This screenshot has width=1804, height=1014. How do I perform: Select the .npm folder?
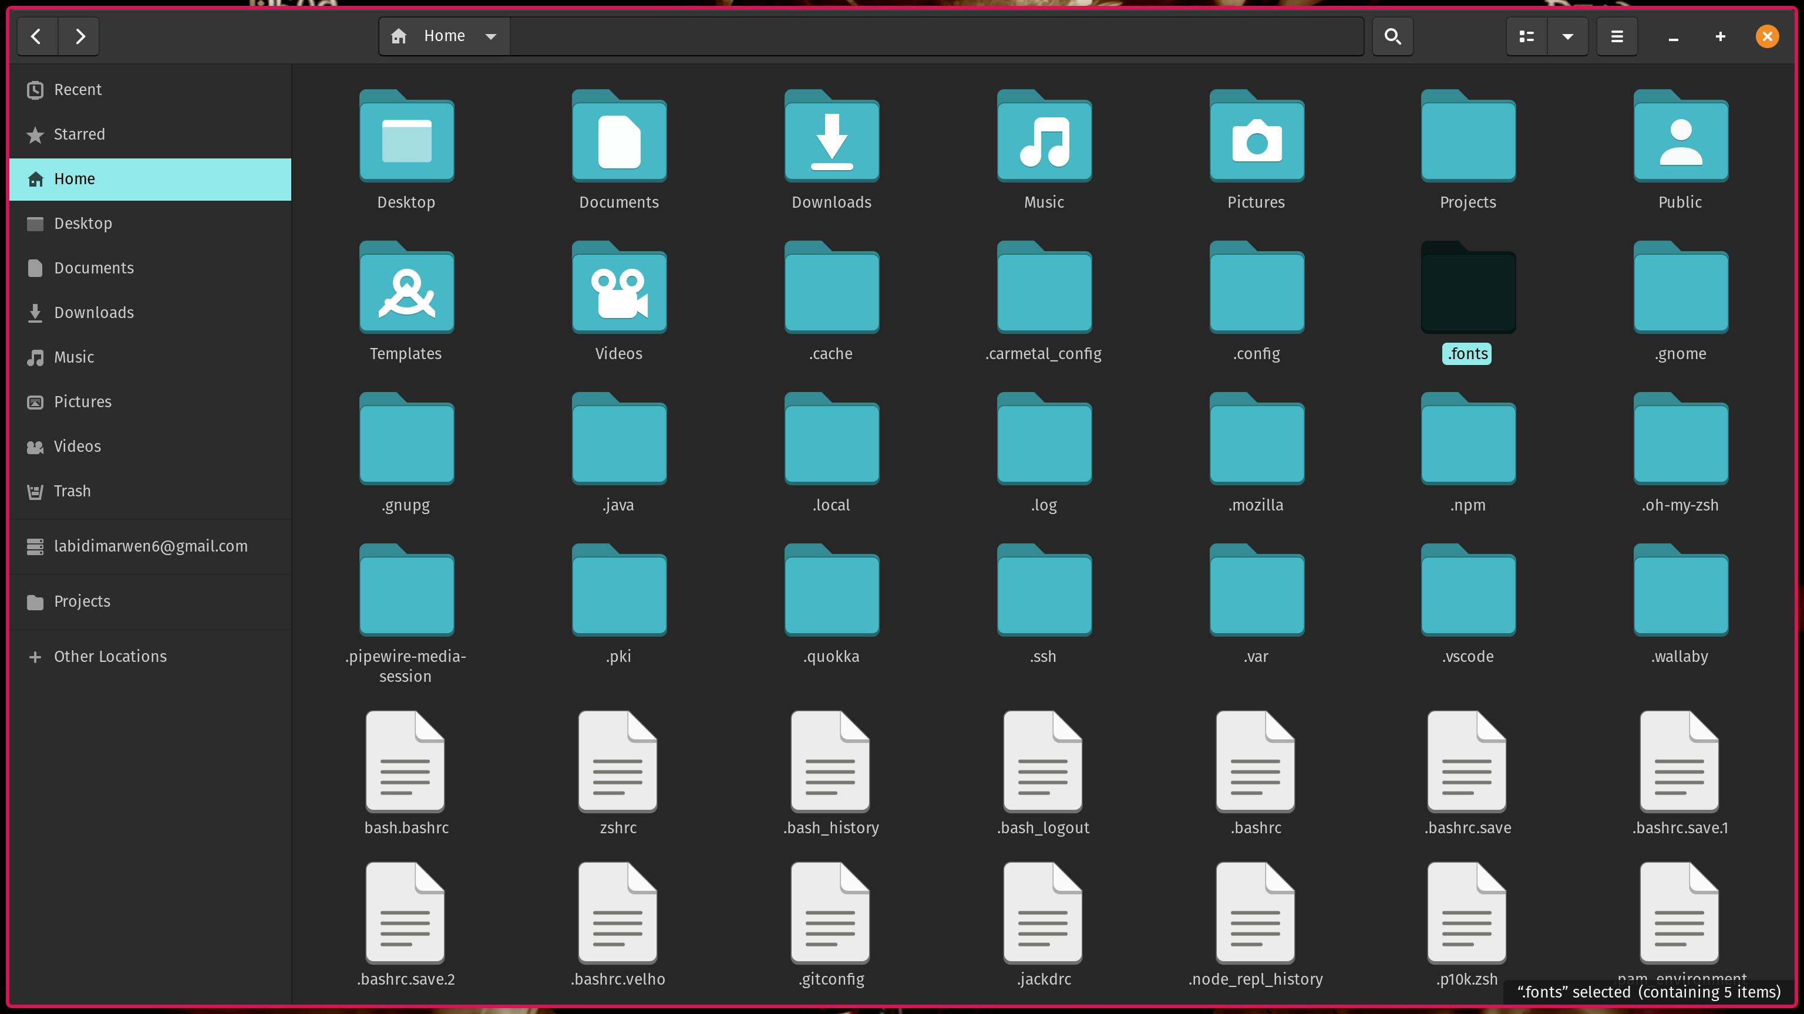[1468, 439]
